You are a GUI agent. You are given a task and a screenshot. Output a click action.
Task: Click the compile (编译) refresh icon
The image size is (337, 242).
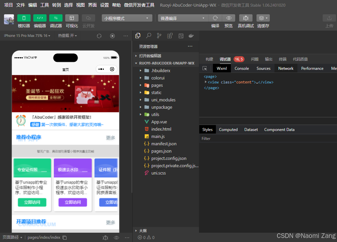click(215, 18)
